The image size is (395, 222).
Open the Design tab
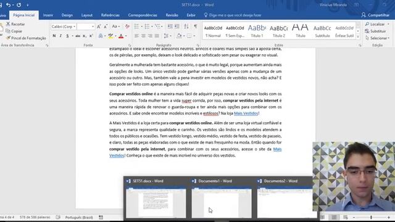tap(67, 15)
